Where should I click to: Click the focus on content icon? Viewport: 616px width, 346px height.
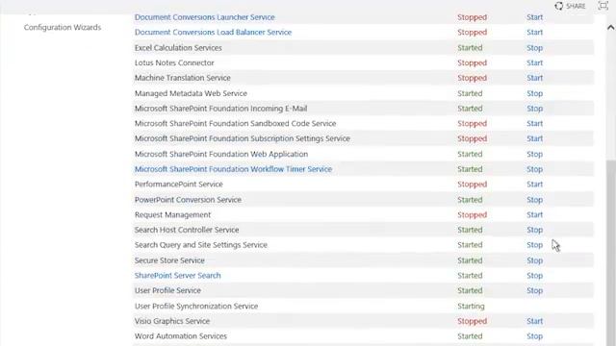tap(603, 6)
